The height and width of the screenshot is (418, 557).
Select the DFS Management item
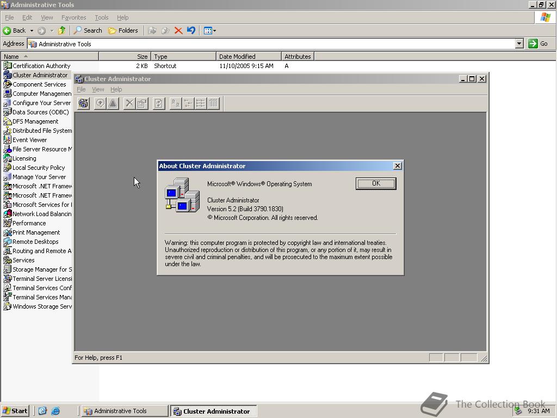point(31,121)
